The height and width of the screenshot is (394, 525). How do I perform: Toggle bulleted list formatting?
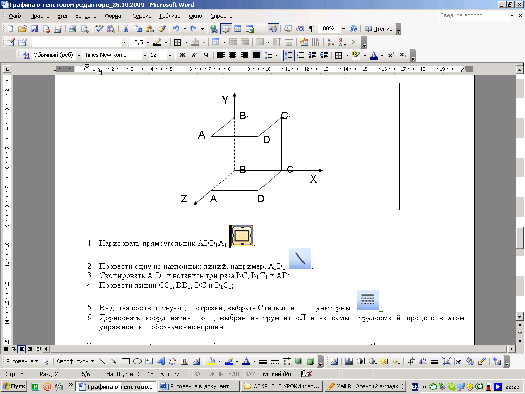[300, 55]
